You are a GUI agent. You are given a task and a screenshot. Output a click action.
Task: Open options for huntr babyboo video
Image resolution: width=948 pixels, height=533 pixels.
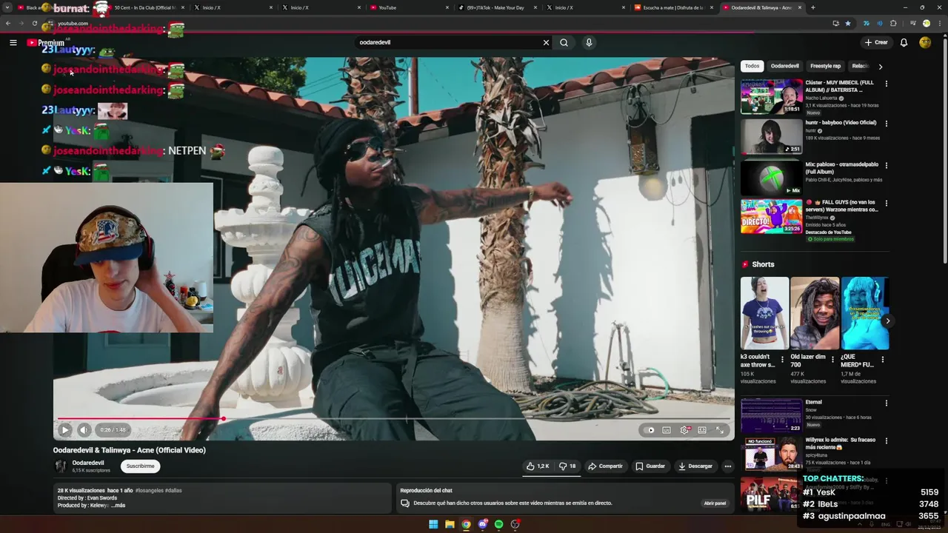[x=886, y=124]
